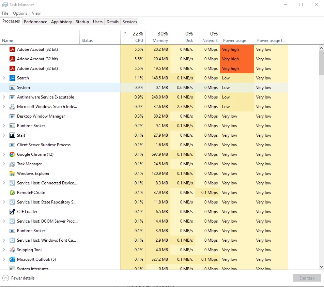Screen dimensions: 324x287
Task: Expand the Snipping Tool group
Action: tap(4, 250)
